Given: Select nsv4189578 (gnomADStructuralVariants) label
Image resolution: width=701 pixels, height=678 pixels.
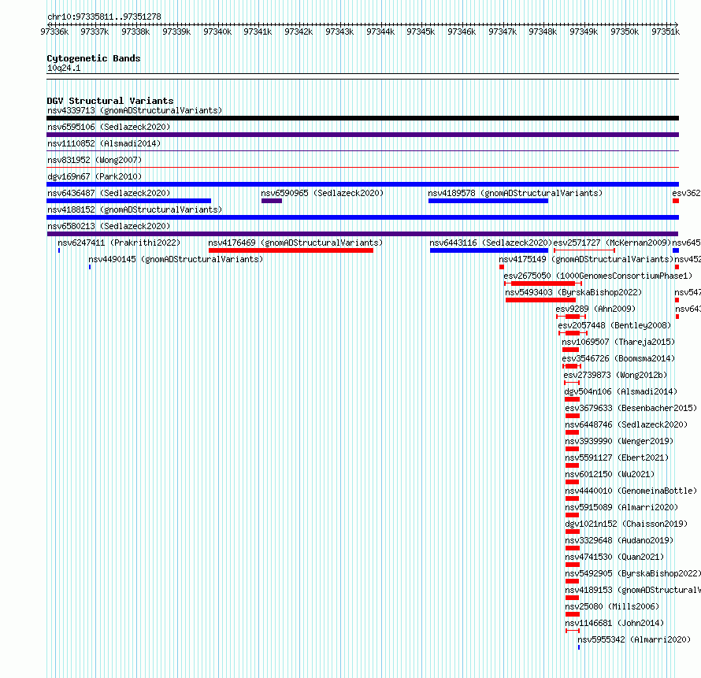Looking at the screenshot, I should coord(515,193).
